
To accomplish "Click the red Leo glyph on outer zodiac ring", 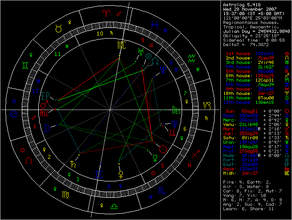I will pos(28,161).
